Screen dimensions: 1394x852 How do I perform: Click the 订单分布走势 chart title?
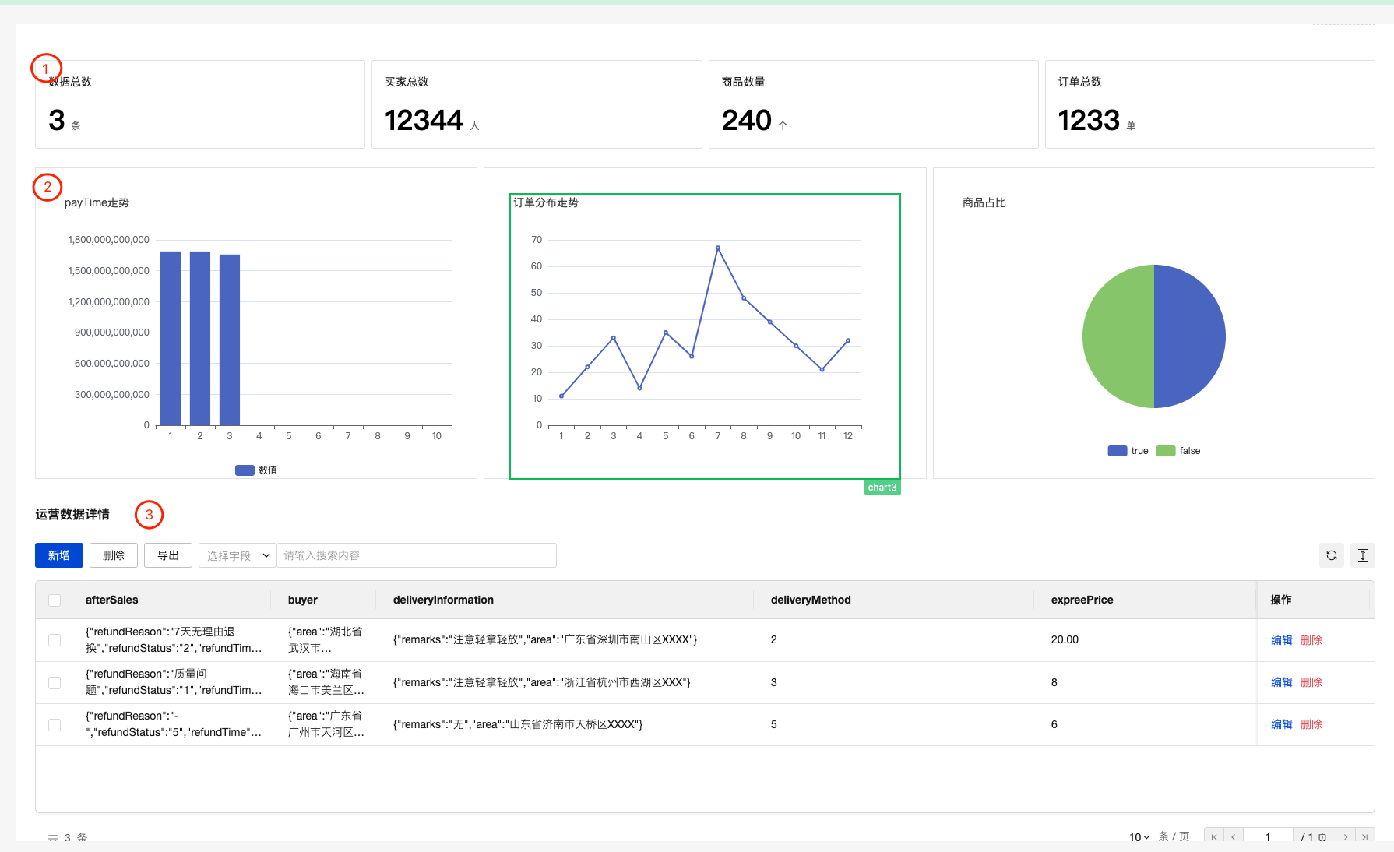[x=546, y=202]
